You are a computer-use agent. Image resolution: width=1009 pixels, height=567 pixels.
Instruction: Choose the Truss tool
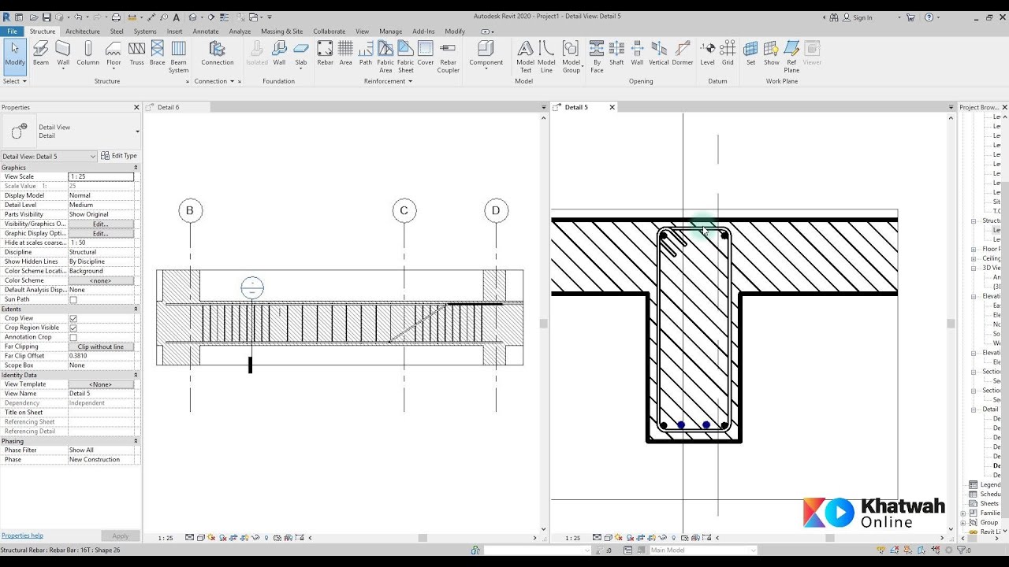[136, 53]
